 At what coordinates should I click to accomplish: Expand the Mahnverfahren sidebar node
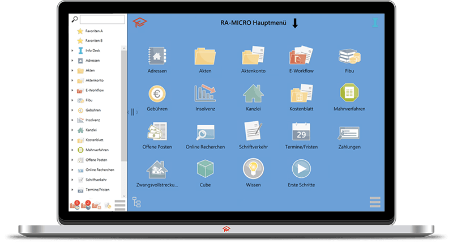click(x=72, y=150)
